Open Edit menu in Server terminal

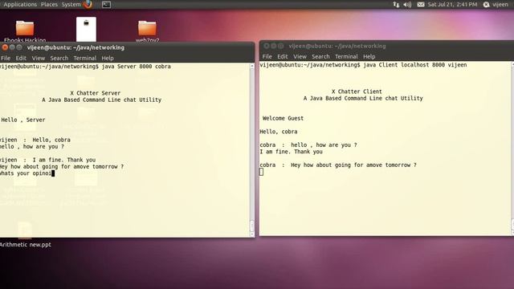pos(21,58)
